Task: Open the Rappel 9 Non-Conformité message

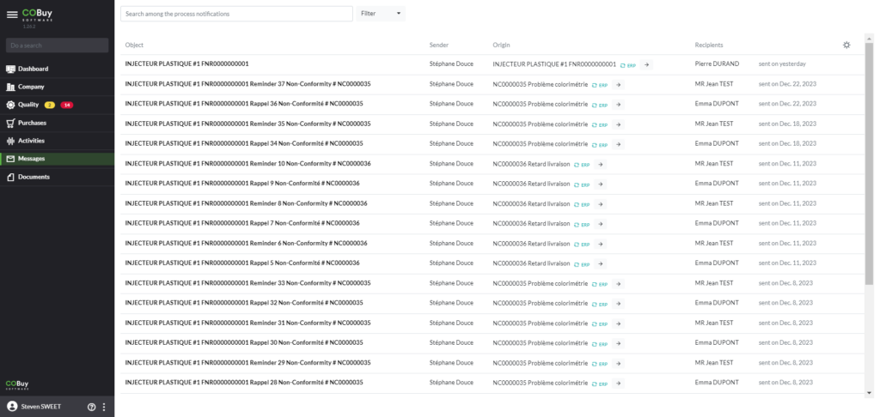Action: 241,183
